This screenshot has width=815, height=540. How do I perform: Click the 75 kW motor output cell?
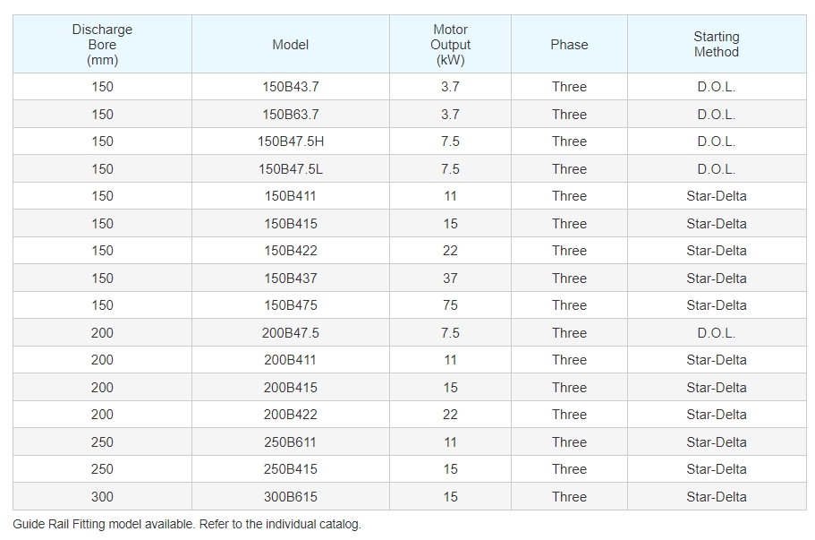pos(450,305)
